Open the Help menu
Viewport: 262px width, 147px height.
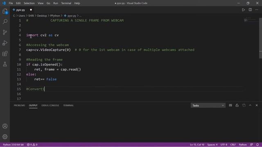point(77,3)
